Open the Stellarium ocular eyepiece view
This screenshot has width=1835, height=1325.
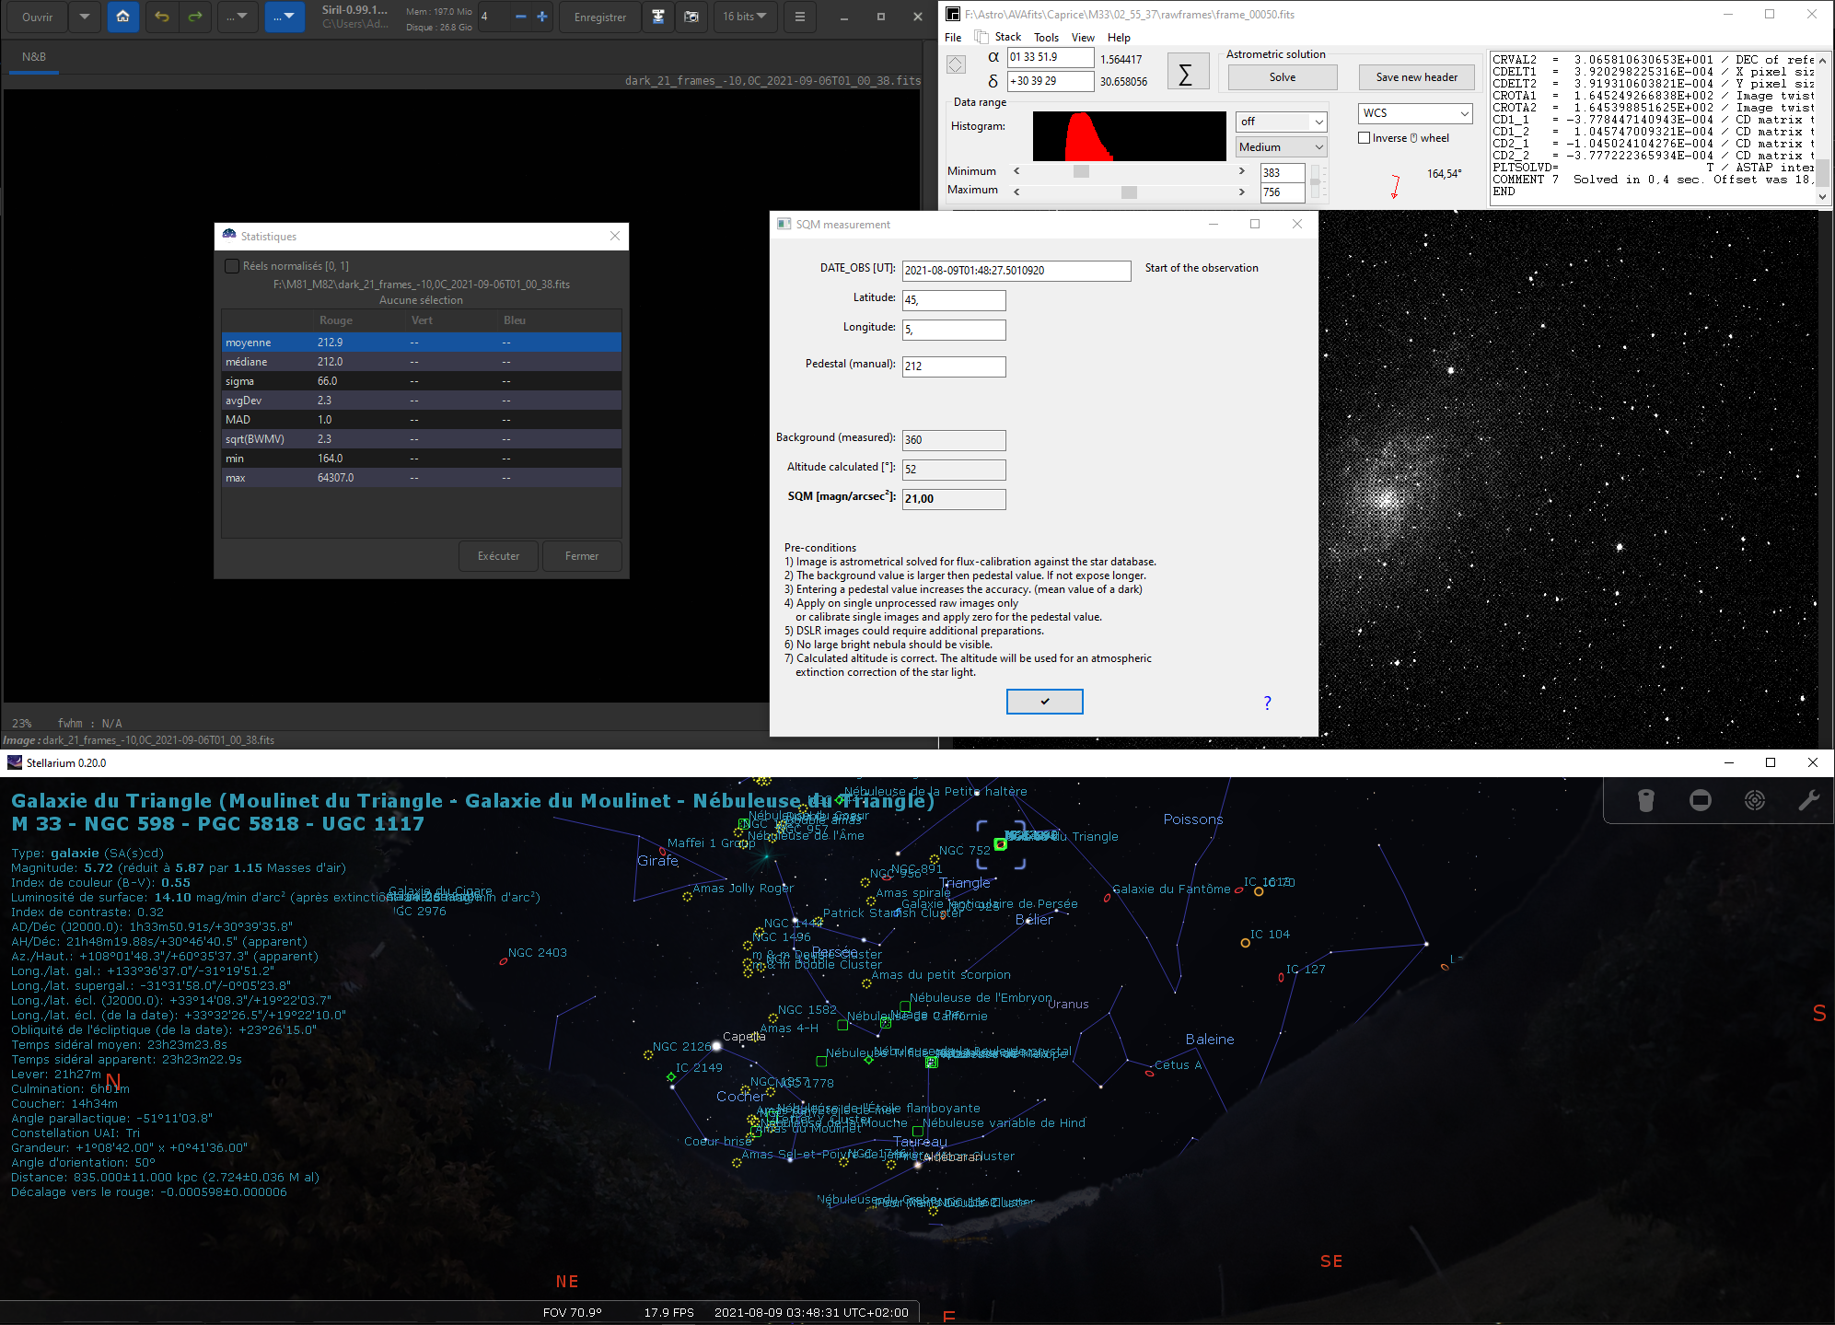click(x=1646, y=800)
